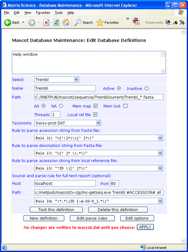Click Delete this definition button
The height and width of the screenshot is (252, 188).
(118, 210)
